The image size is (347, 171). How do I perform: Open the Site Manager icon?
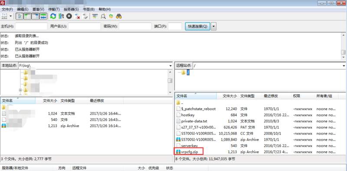point(4,16)
